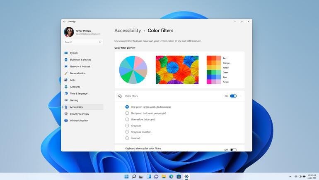The image size is (319, 180).
Task: Click the Accessibility breadcrumb link
Action: 128,31
